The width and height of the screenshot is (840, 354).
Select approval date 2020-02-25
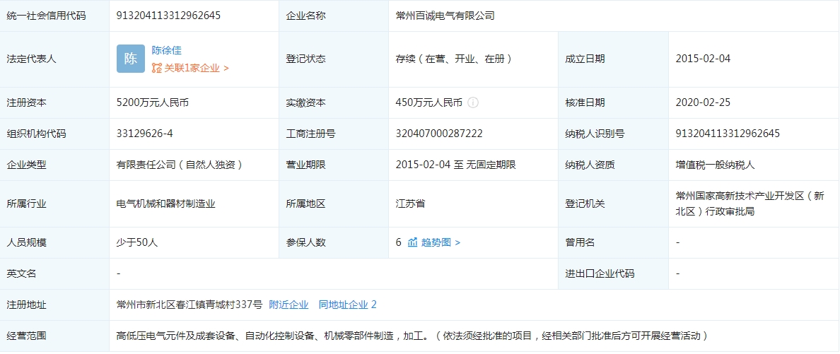click(x=703, y=102)
